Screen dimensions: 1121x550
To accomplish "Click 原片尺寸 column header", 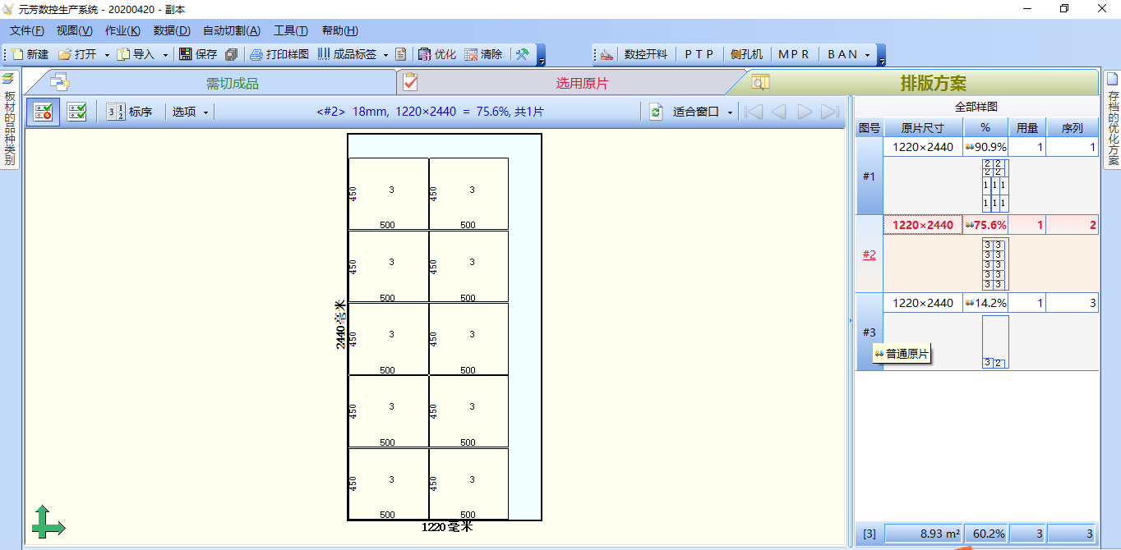I will 923,128.
